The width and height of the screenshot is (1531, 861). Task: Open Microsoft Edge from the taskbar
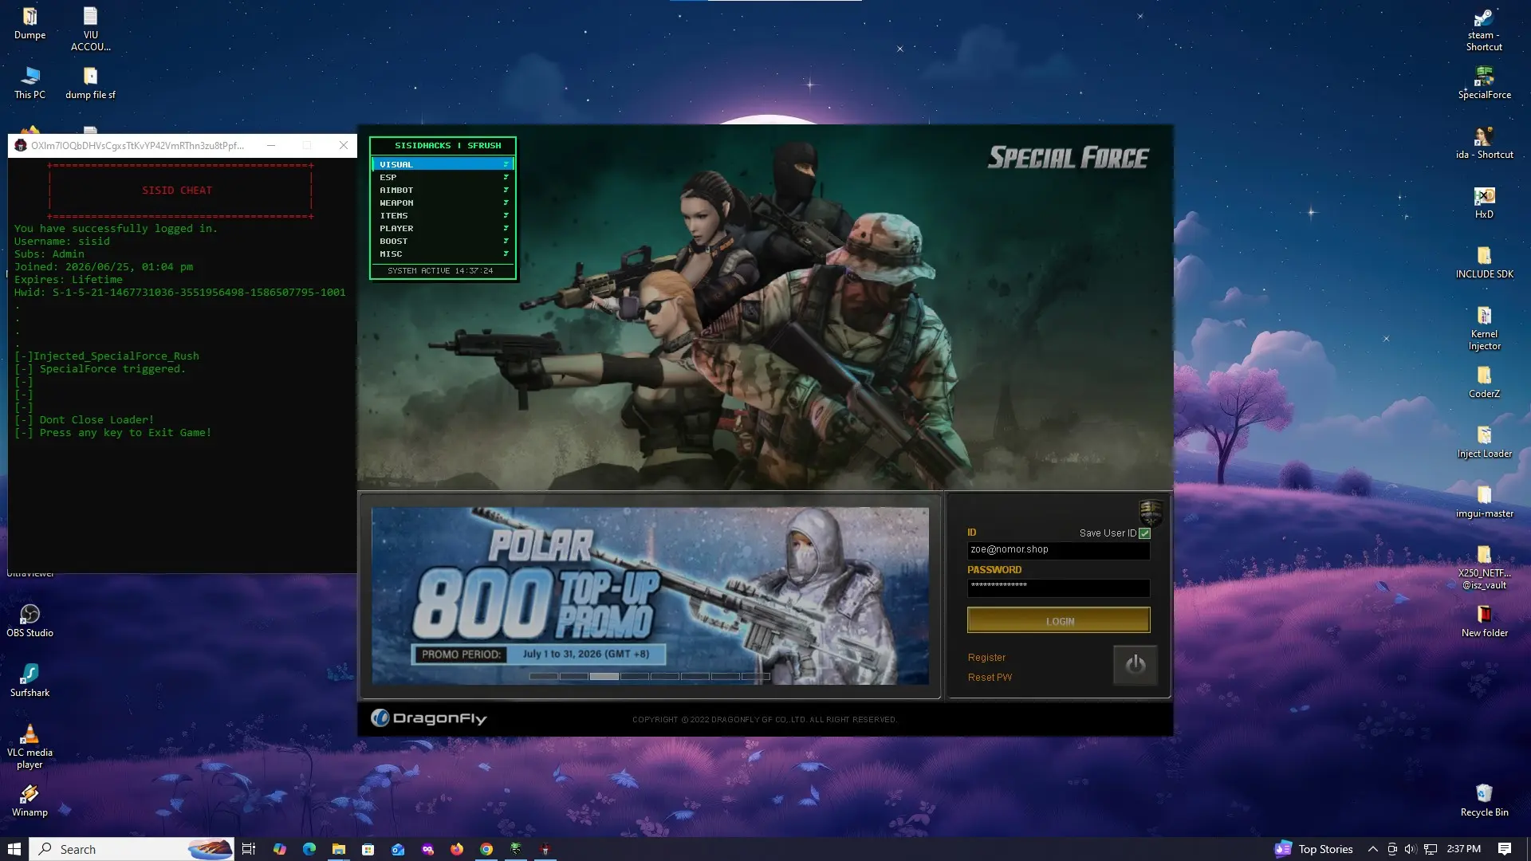[x=309, y=849]
